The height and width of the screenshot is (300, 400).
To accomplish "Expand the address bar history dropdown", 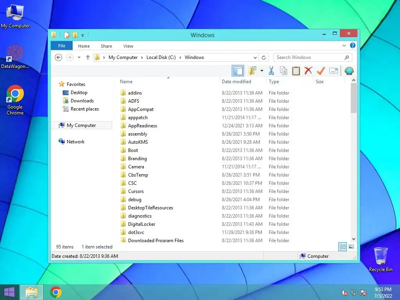I will tap(255, 58).
